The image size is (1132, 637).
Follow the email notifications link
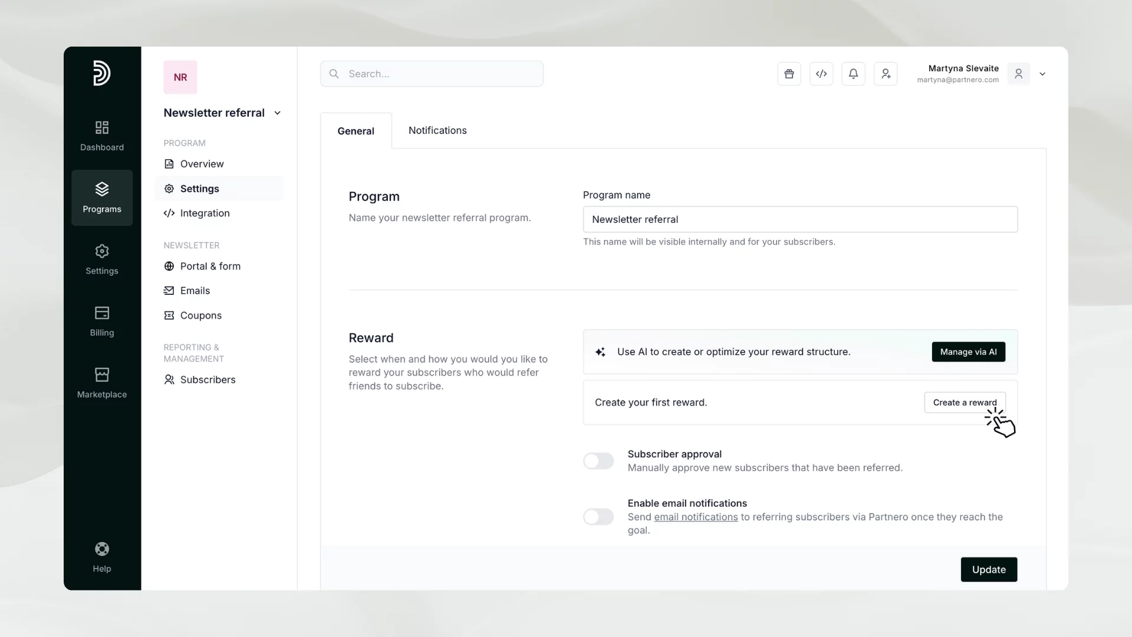tap(696, 517)
